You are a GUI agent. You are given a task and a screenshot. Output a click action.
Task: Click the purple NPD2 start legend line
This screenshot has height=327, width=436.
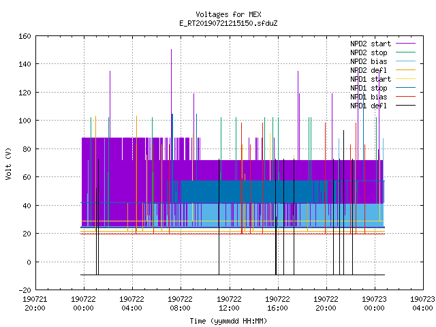point(405,44)
